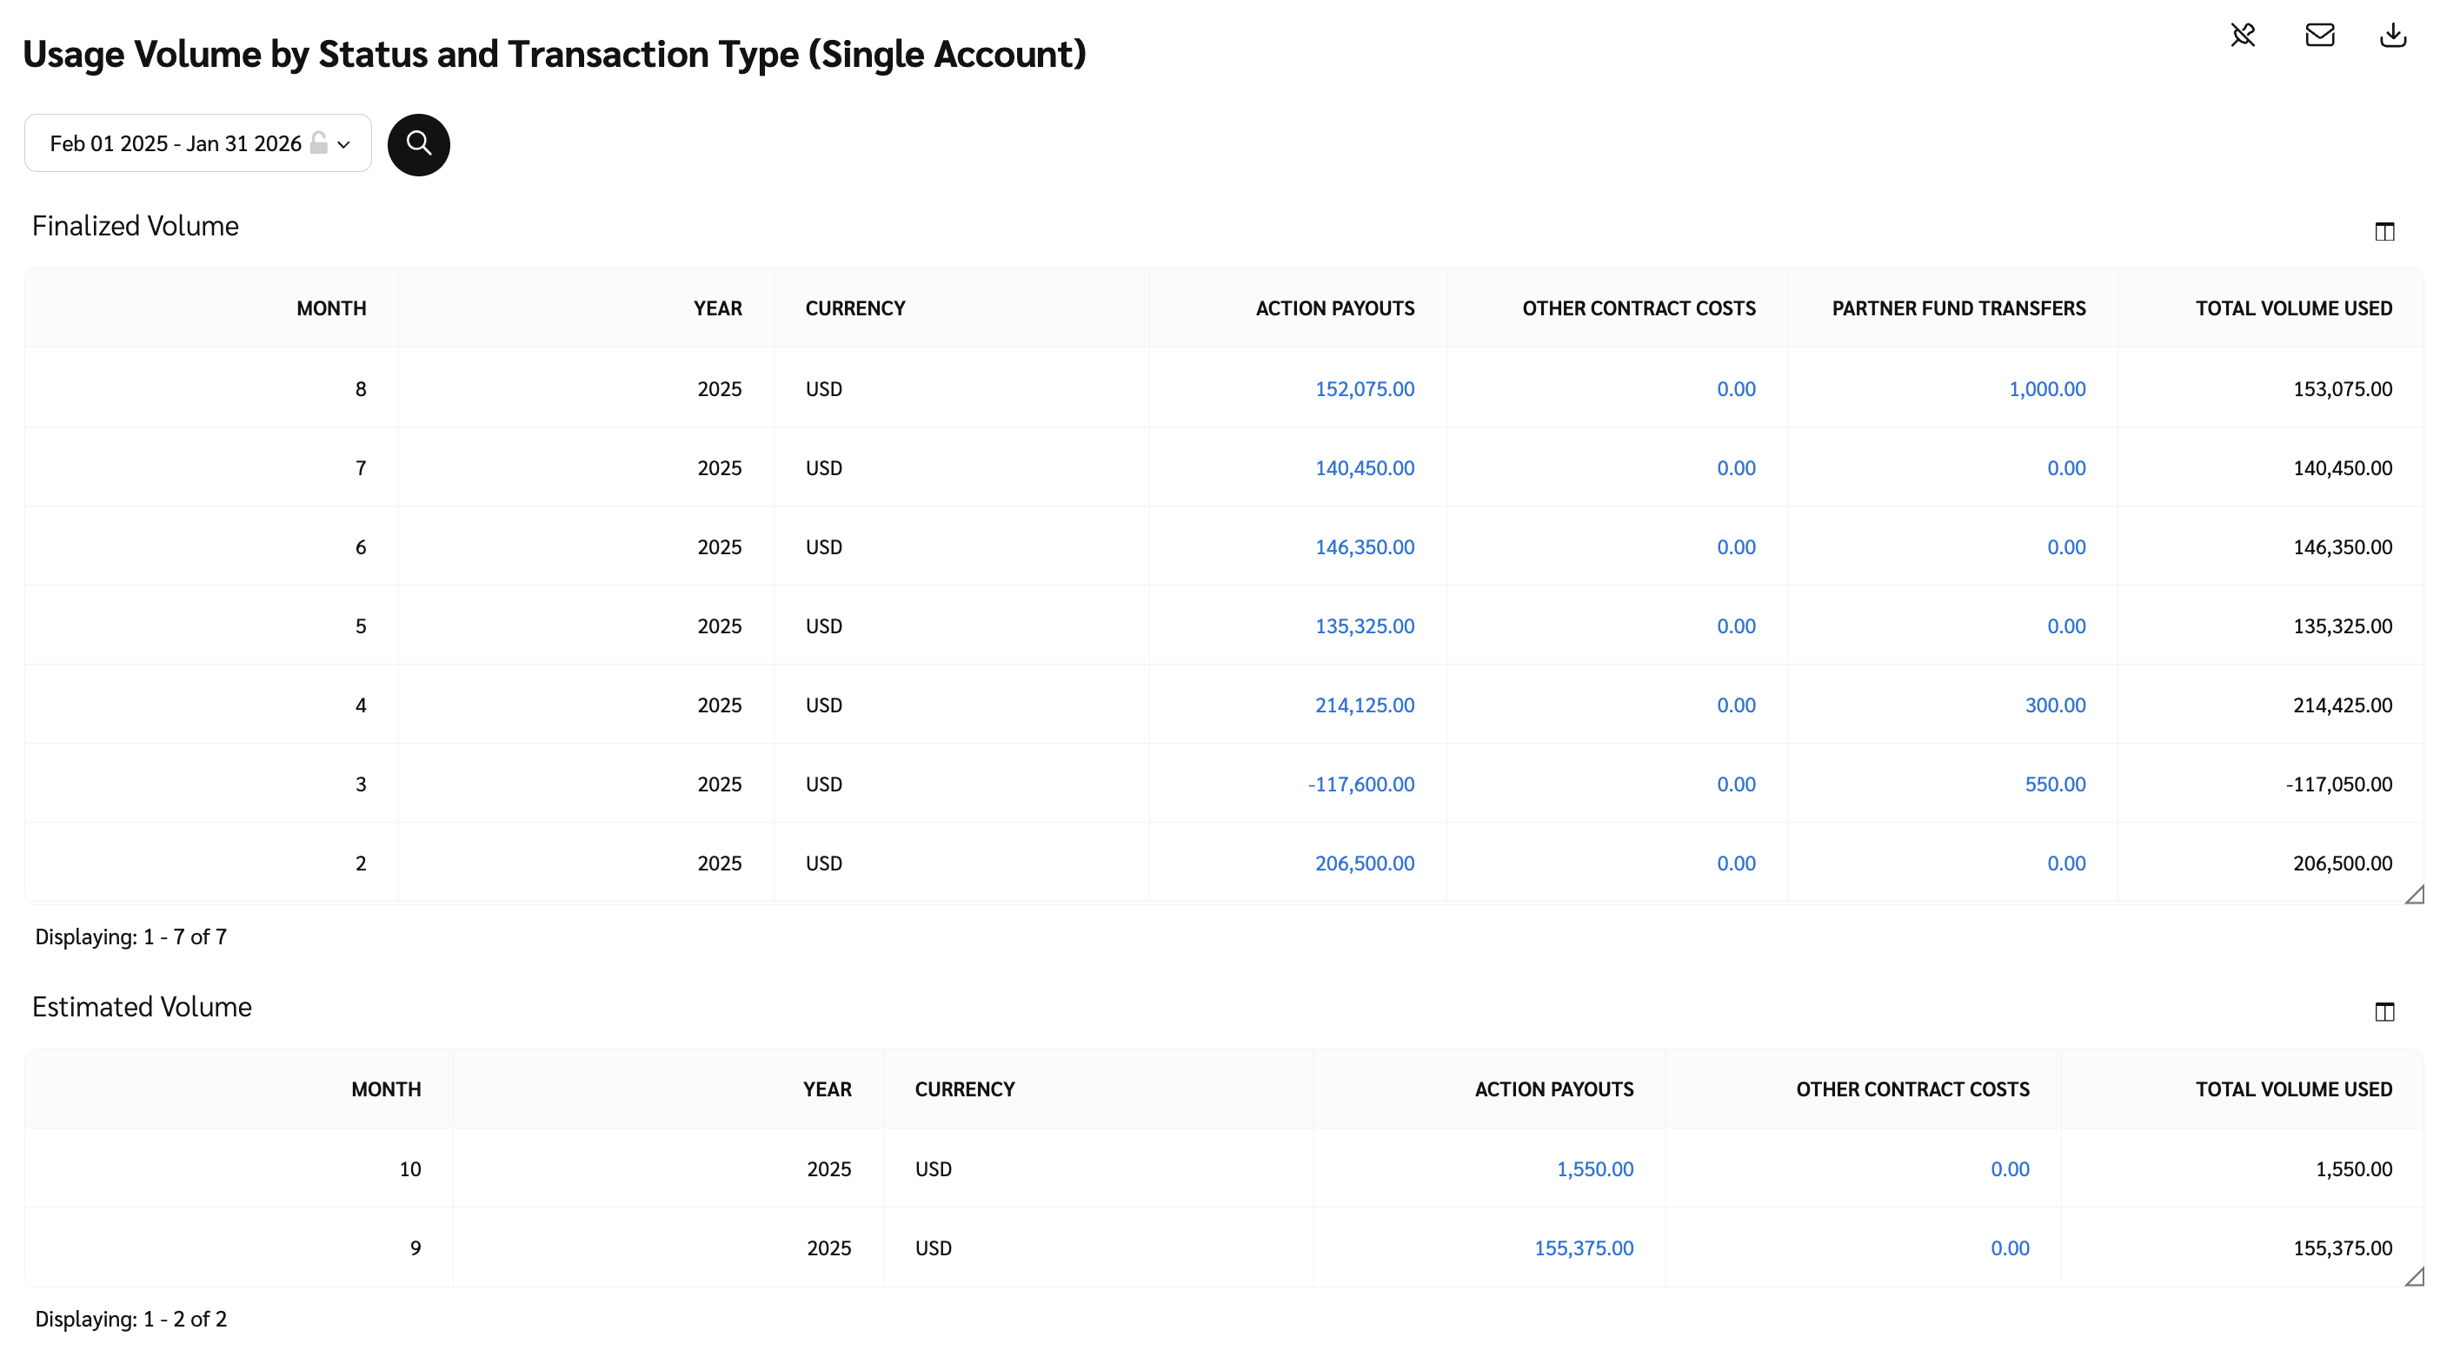Open the 1,000.00 partner fund transfers link

pos(2046,388)
